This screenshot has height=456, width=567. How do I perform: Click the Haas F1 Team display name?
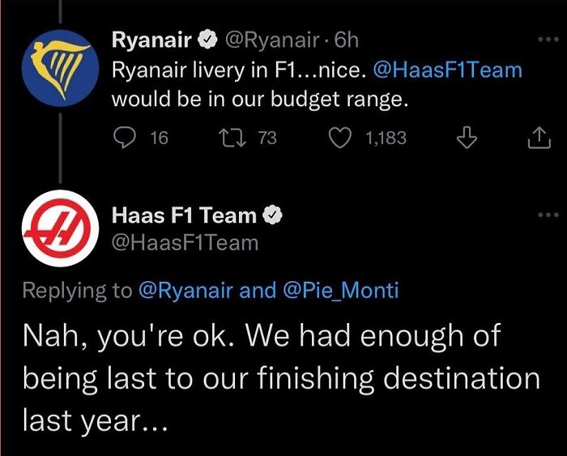coord(183,215)
